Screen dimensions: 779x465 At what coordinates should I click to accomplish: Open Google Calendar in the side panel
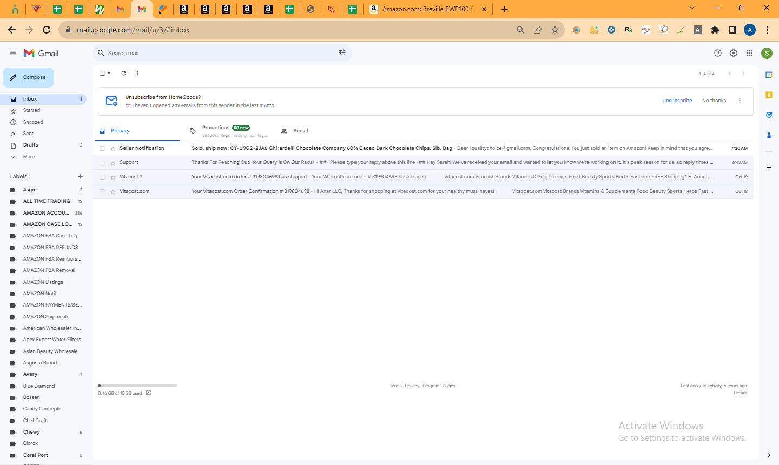(x=769, y=75)
